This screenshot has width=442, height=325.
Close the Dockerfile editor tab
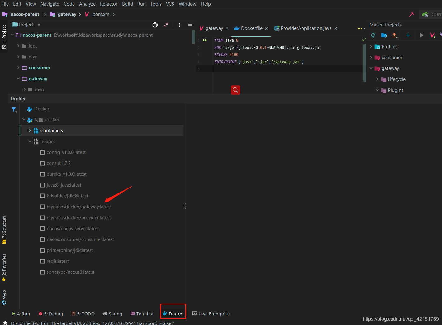[x=267, y=28]
